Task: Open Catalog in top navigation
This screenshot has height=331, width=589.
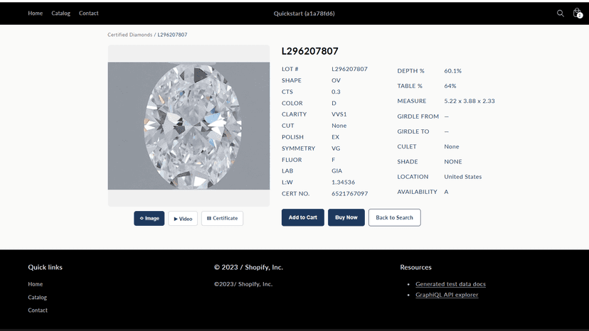Action: [61, 13]
